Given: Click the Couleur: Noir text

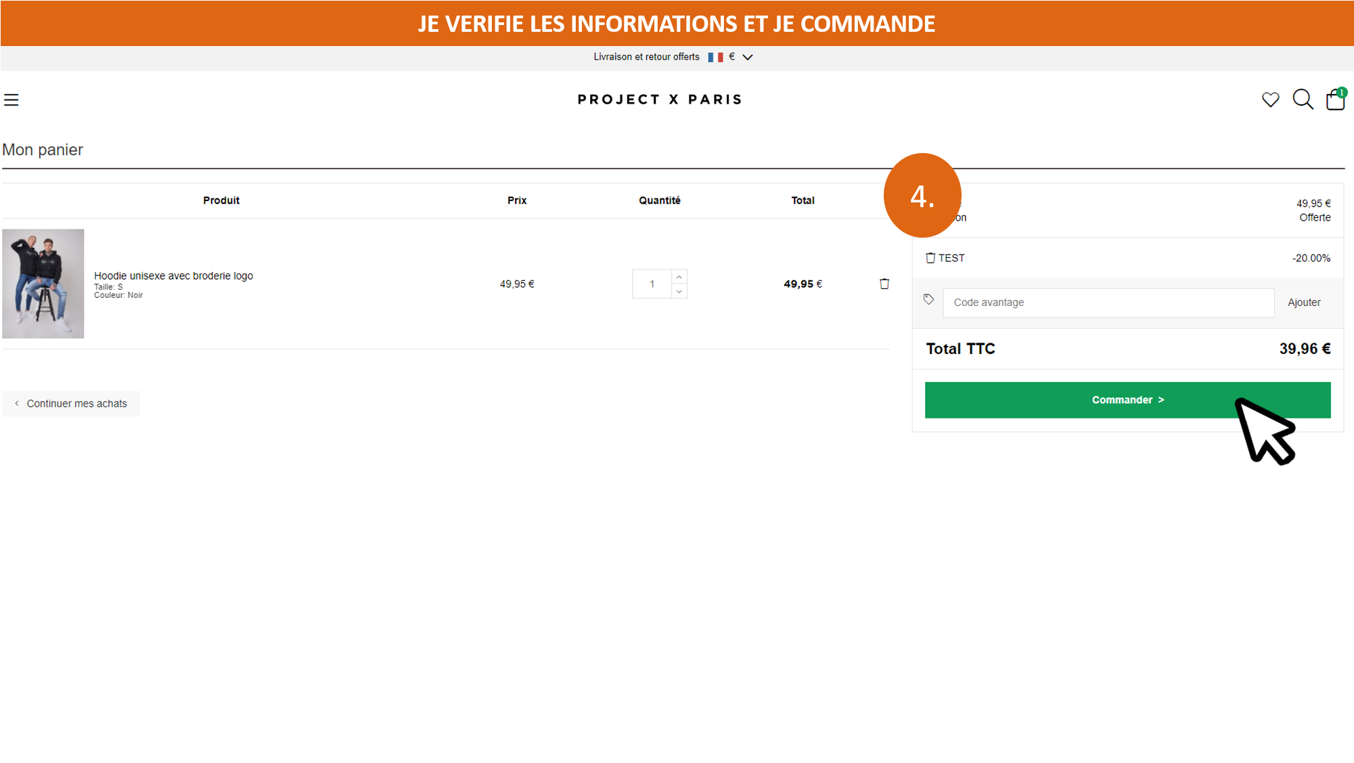Looking at the screenshot, I should (118, 295).
